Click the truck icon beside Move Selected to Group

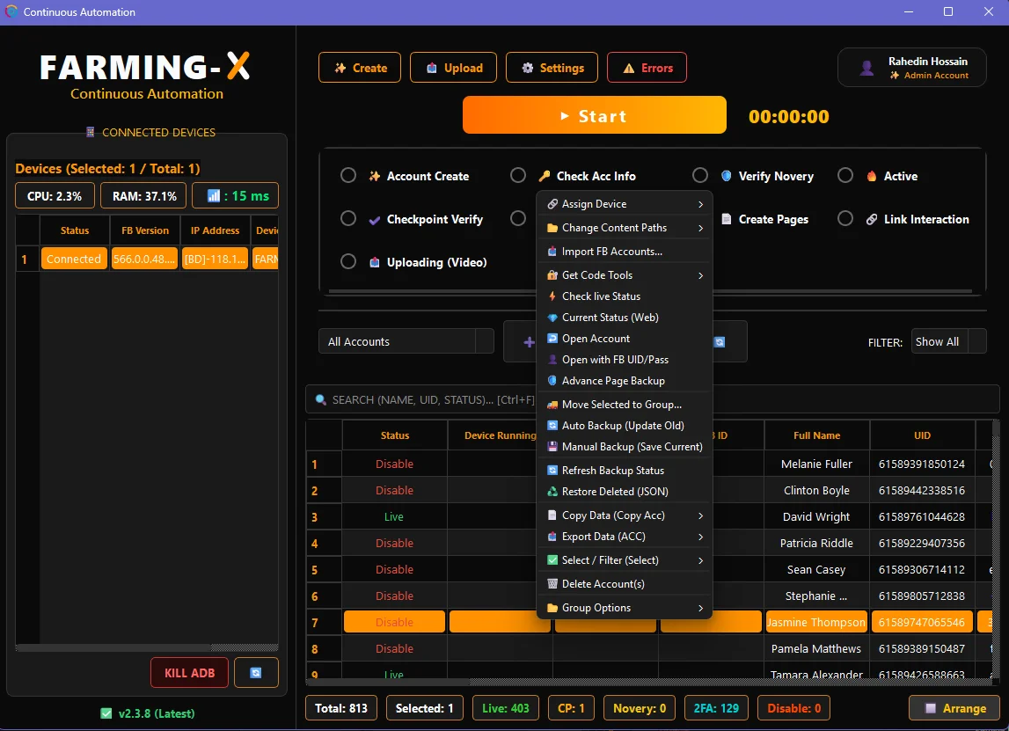click(x=552, y=404)
